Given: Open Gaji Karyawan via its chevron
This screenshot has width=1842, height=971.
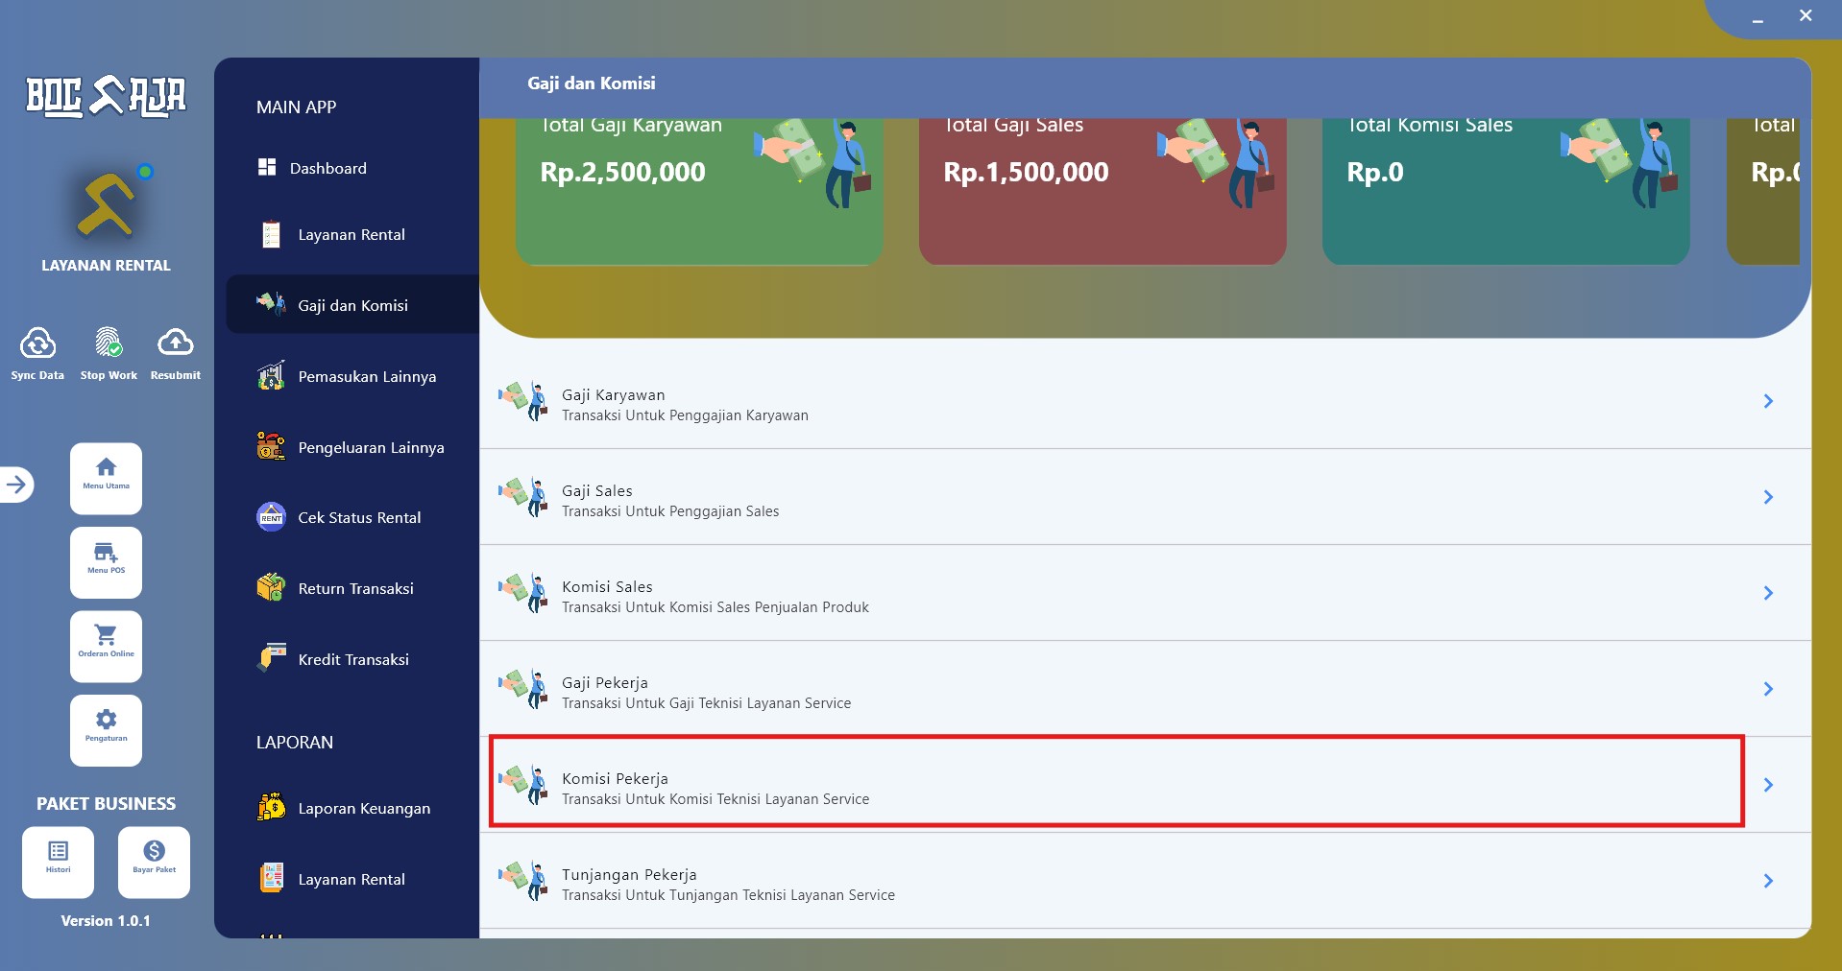Looking at the screenshot, I should (1768, 401).
